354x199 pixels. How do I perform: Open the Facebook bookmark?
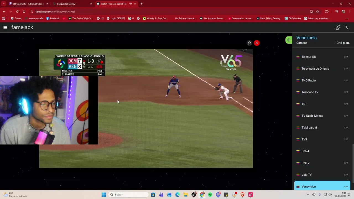point(53,19)
